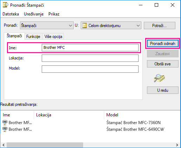Click the horizontal scrollbar left arrow
Screen dimensions: 181x148
click(x=4, y=145)
